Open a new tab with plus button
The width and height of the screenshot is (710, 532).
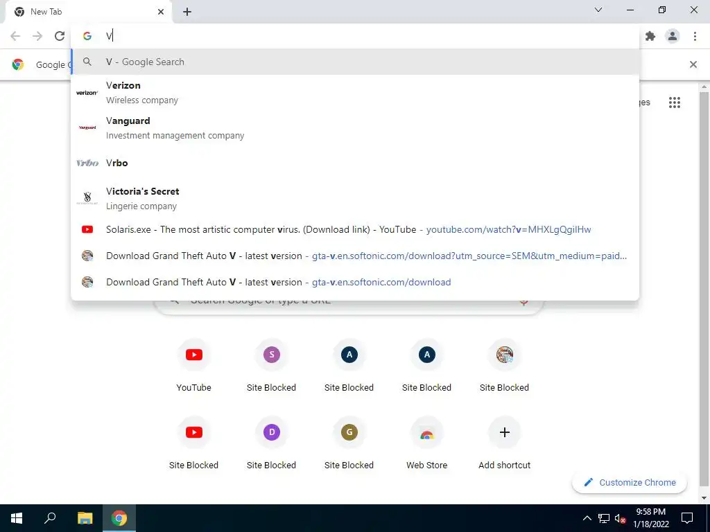tap(187, 12)
